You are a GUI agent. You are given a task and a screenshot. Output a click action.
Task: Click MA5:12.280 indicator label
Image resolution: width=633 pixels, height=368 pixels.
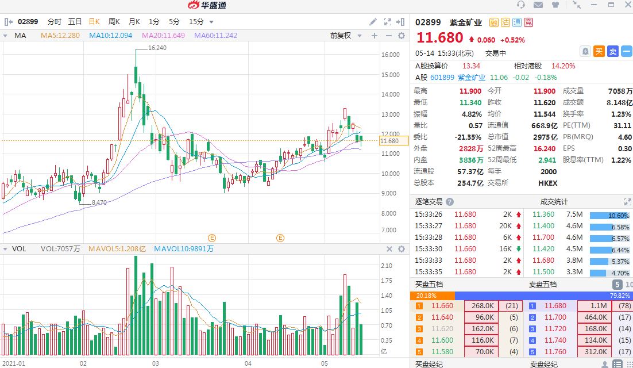pos(60,36)
